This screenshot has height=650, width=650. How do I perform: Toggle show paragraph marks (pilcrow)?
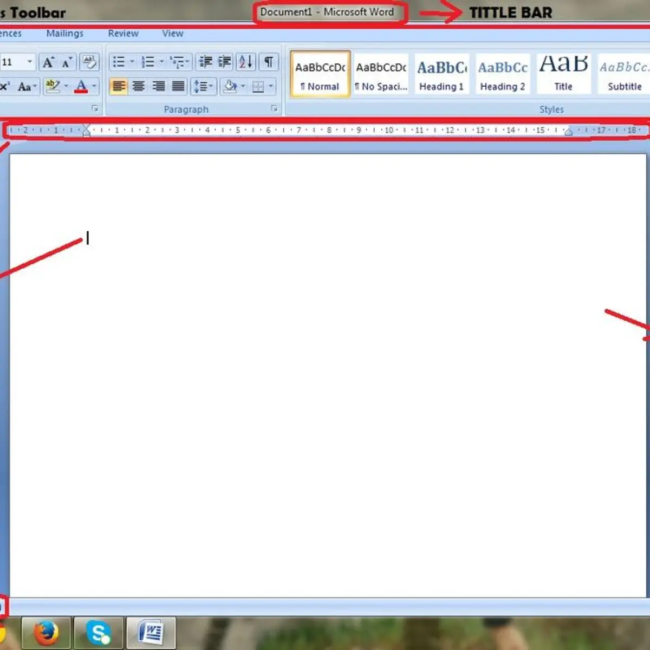coord(269,62)
